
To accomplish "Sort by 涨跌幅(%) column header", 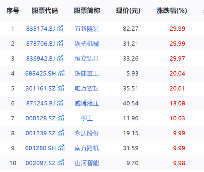I will 172,11.
